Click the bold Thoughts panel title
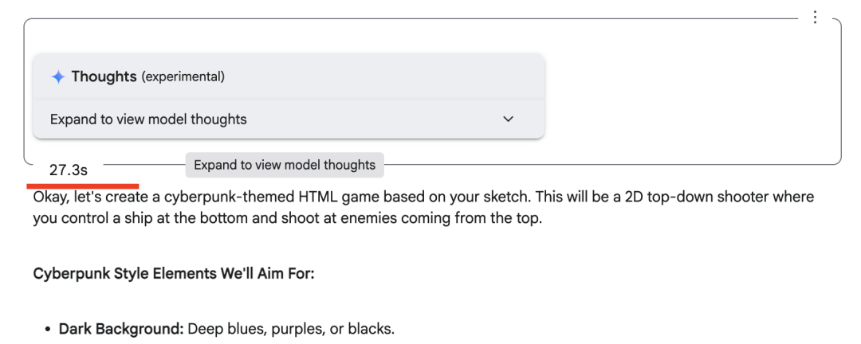This screenshot has width=861, height=344. click(x=104, y=76)
